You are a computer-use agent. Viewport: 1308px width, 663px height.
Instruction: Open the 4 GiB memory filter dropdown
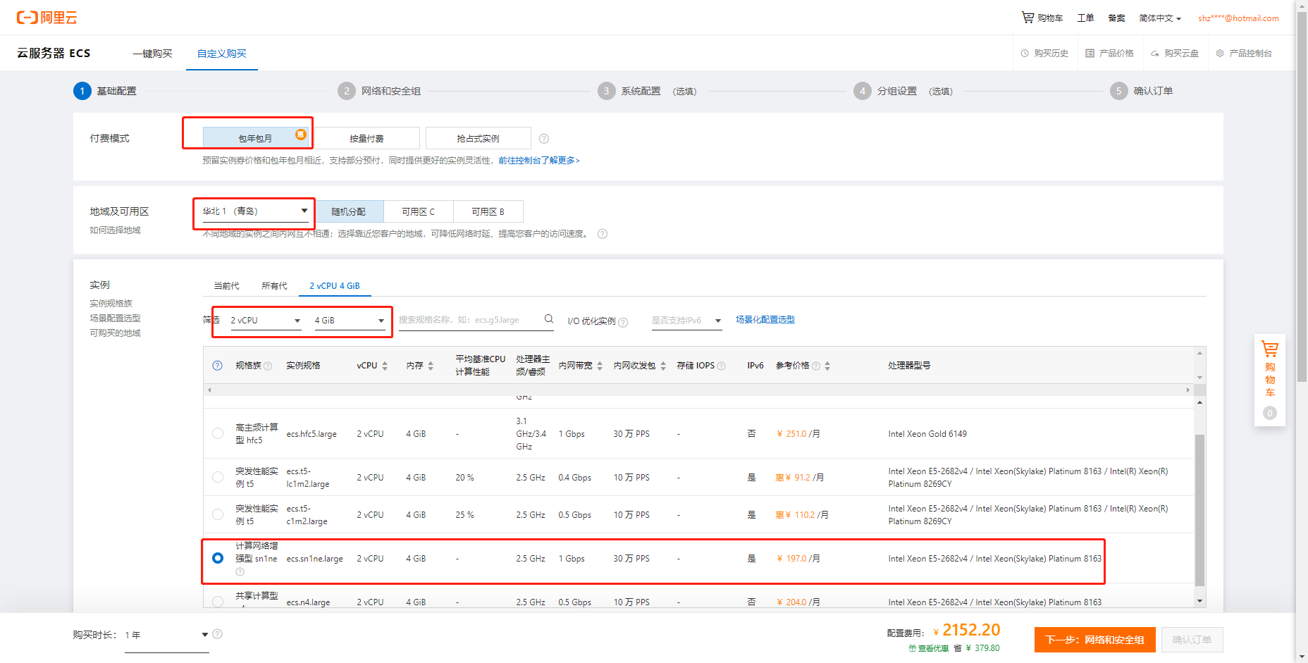350,321
